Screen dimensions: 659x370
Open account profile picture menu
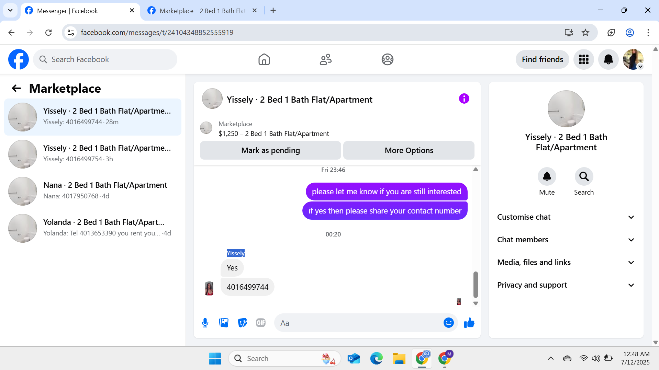click(x=633, y=59)
